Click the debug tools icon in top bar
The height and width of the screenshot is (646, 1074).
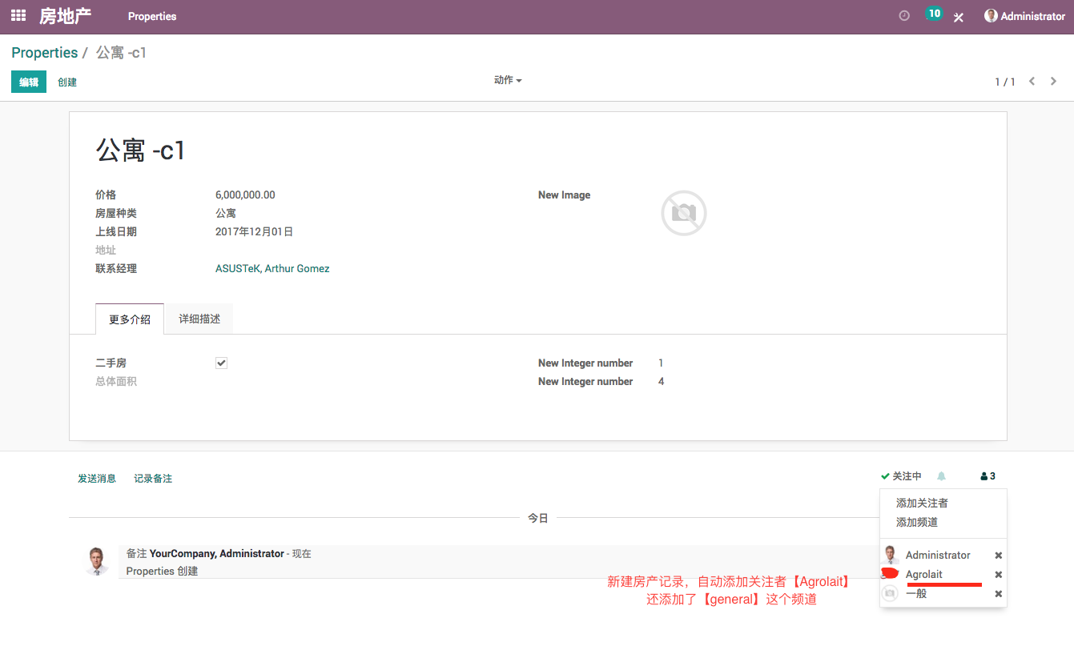click(958, 17)
